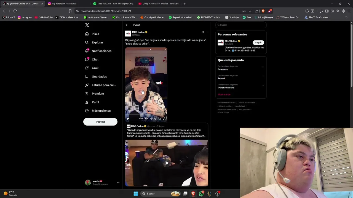
Task: Open the browser hamburger menu
Action: [x=349, y=11]
